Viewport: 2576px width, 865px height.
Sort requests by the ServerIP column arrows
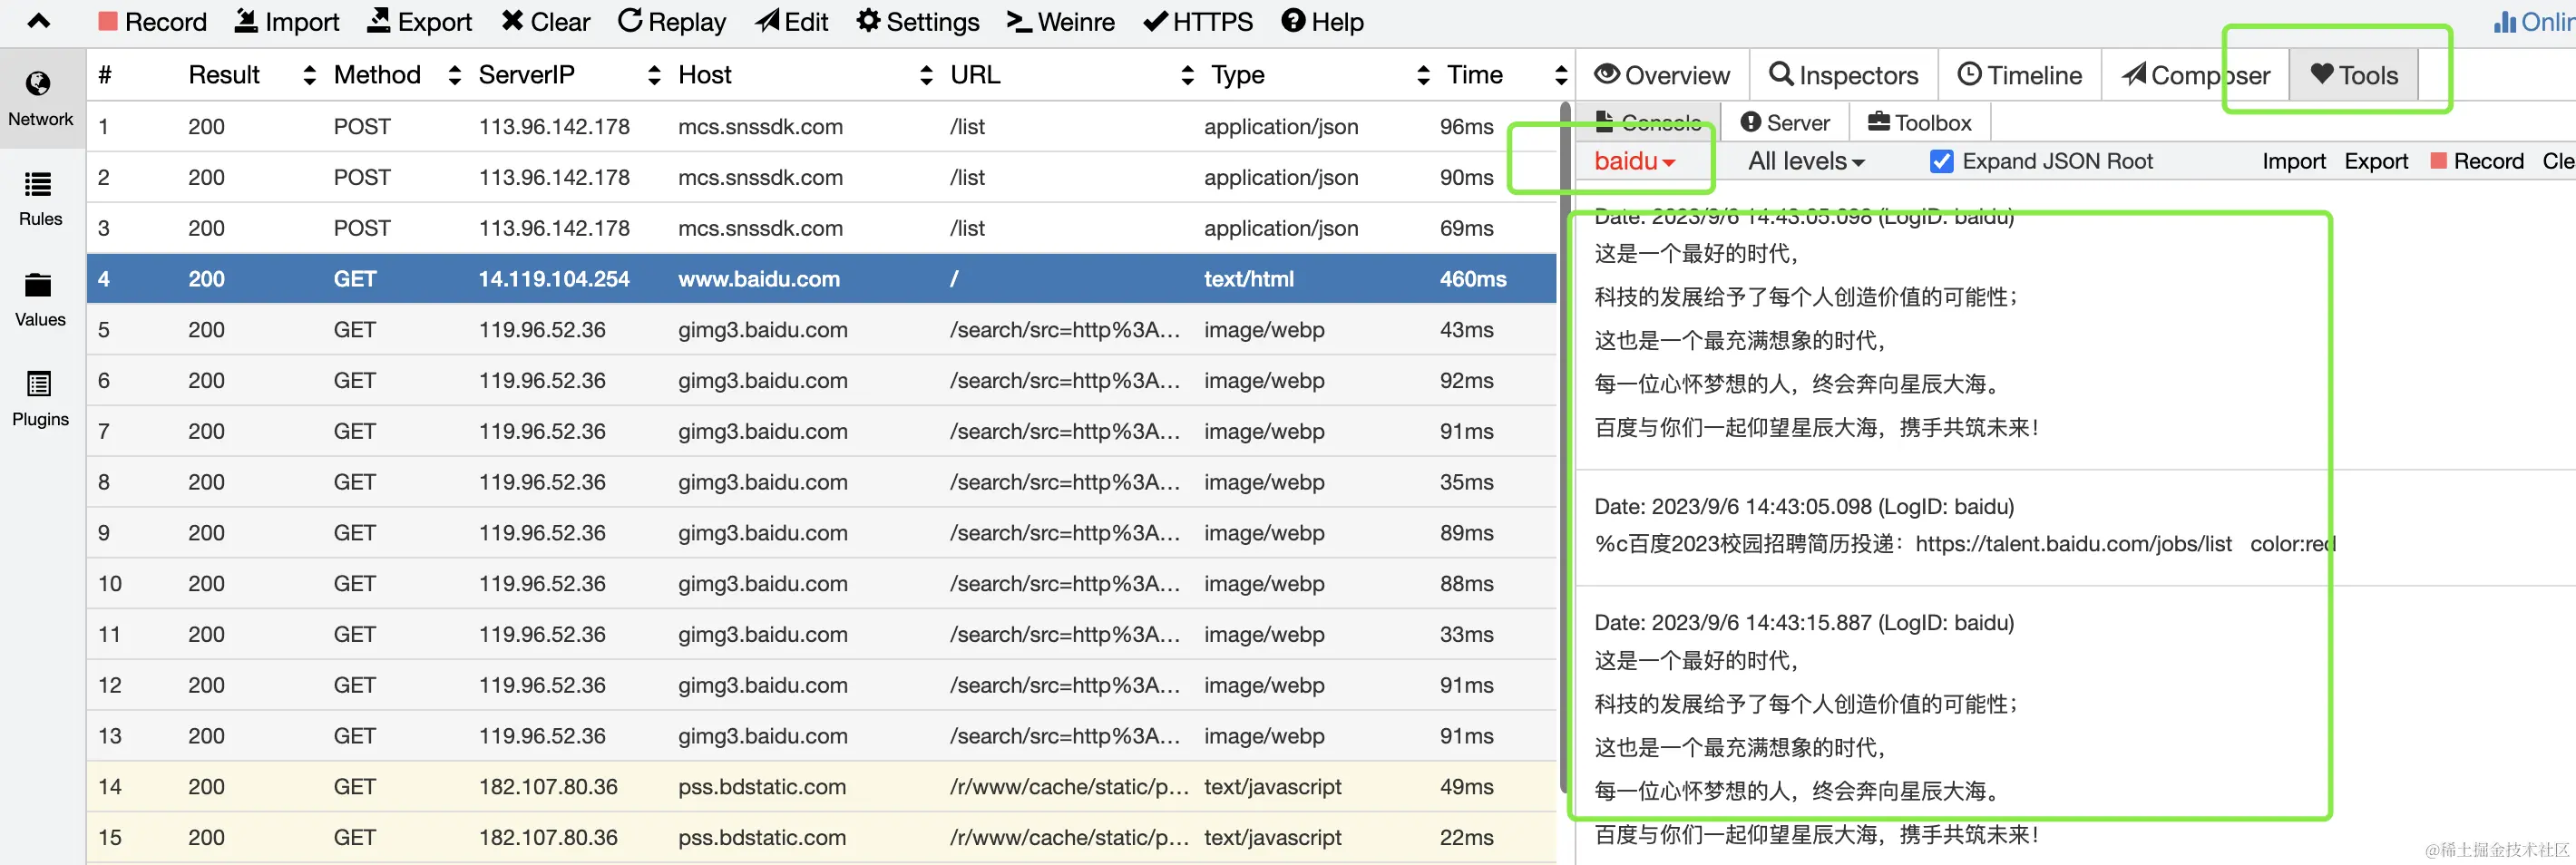(654, 75)
